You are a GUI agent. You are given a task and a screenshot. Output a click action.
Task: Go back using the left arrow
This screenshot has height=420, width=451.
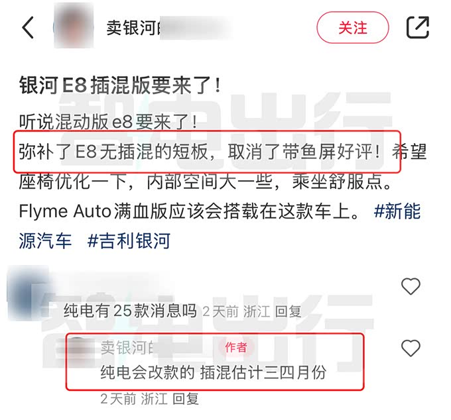(x=28, y=28)
